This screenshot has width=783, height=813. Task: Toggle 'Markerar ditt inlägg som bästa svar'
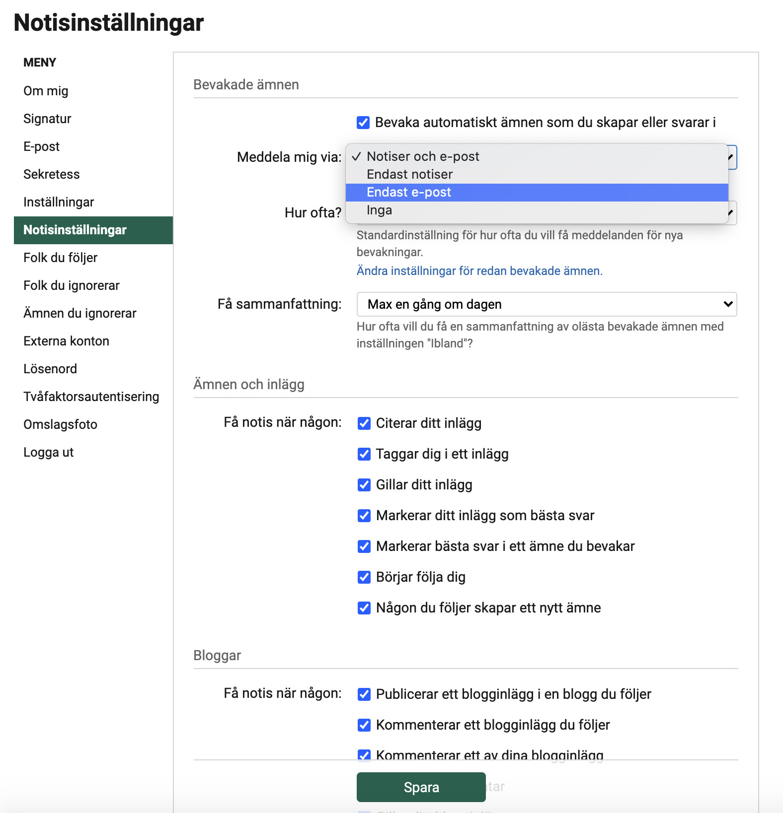[x=364, y=516]
